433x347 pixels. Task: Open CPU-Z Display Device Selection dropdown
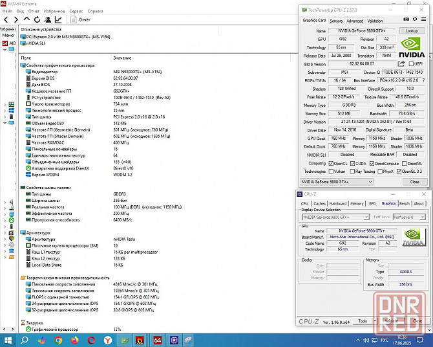coord(336,218)
